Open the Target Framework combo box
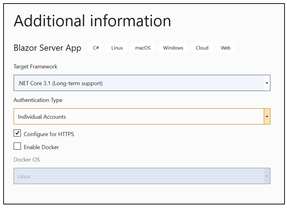The height and width of the screenshot is (214, 287). [x=138, y=83]
